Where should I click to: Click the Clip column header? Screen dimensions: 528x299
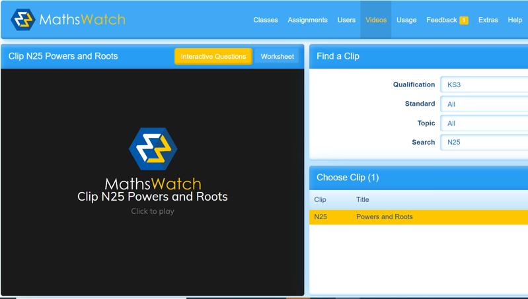click(320, 200)
